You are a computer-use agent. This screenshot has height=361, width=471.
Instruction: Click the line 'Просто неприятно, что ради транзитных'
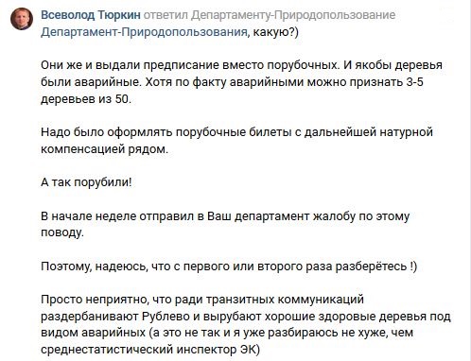pyautogui.click(x=202, y=300)
